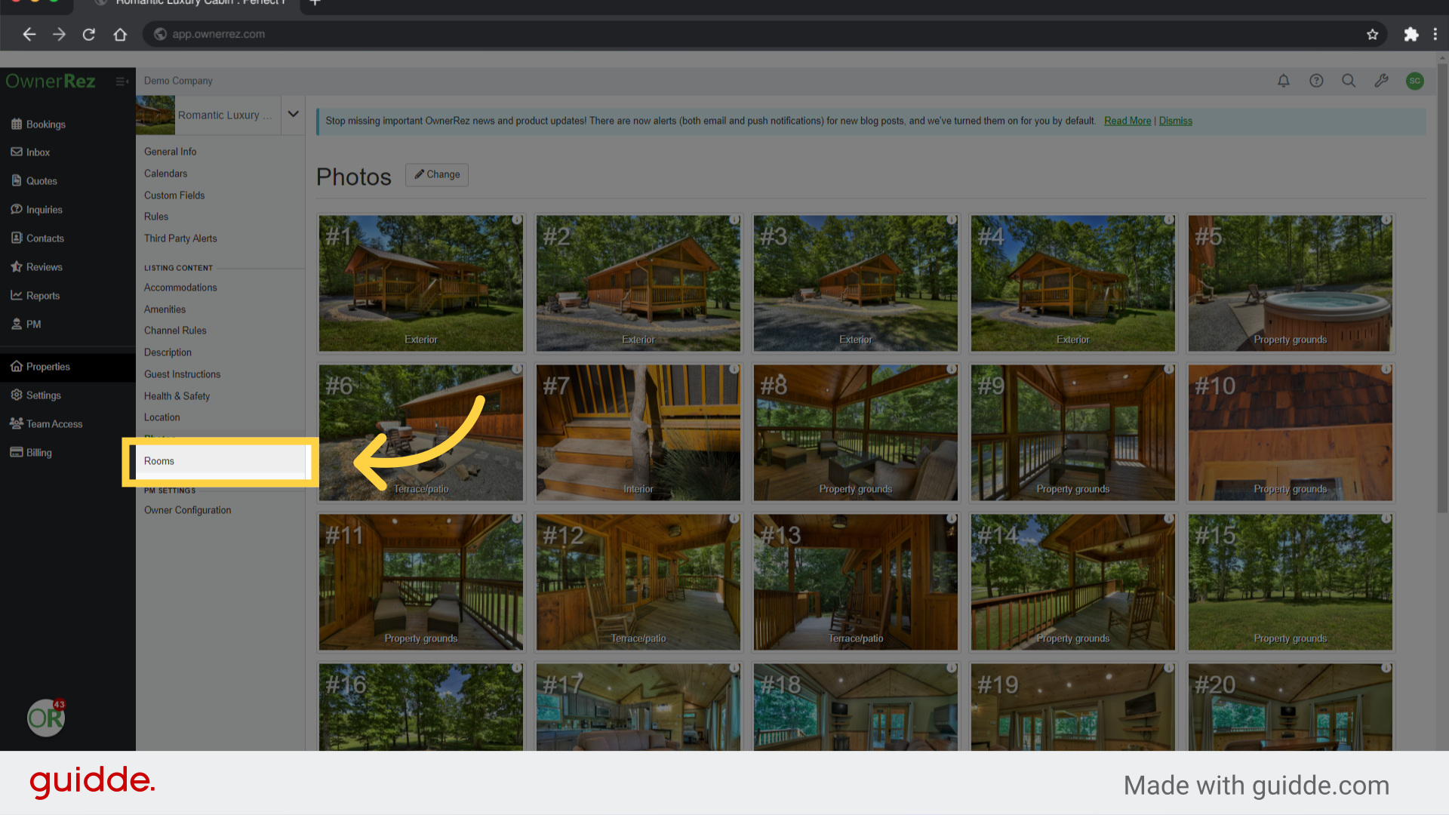This screenshot has height=815, width=1449.
Task: Click the wrench tools icon
Action: click(1382, 81)
